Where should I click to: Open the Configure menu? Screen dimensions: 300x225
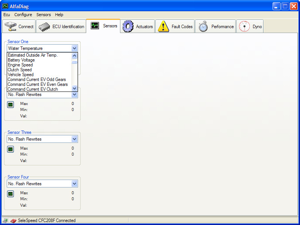(23, 15)
